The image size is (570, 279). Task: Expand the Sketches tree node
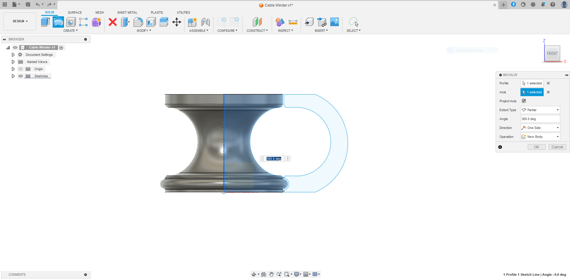pos(13,76)
